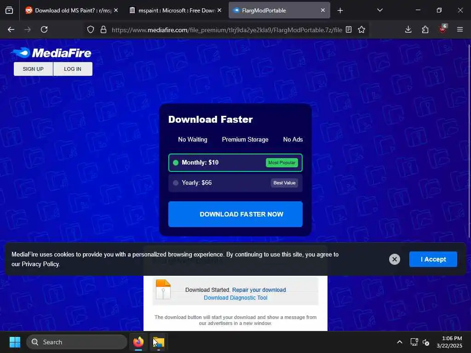The width and height of the screenshot is (471, 353).
Task: Click the MediaFire logo
Action: [x=52, y=53]
